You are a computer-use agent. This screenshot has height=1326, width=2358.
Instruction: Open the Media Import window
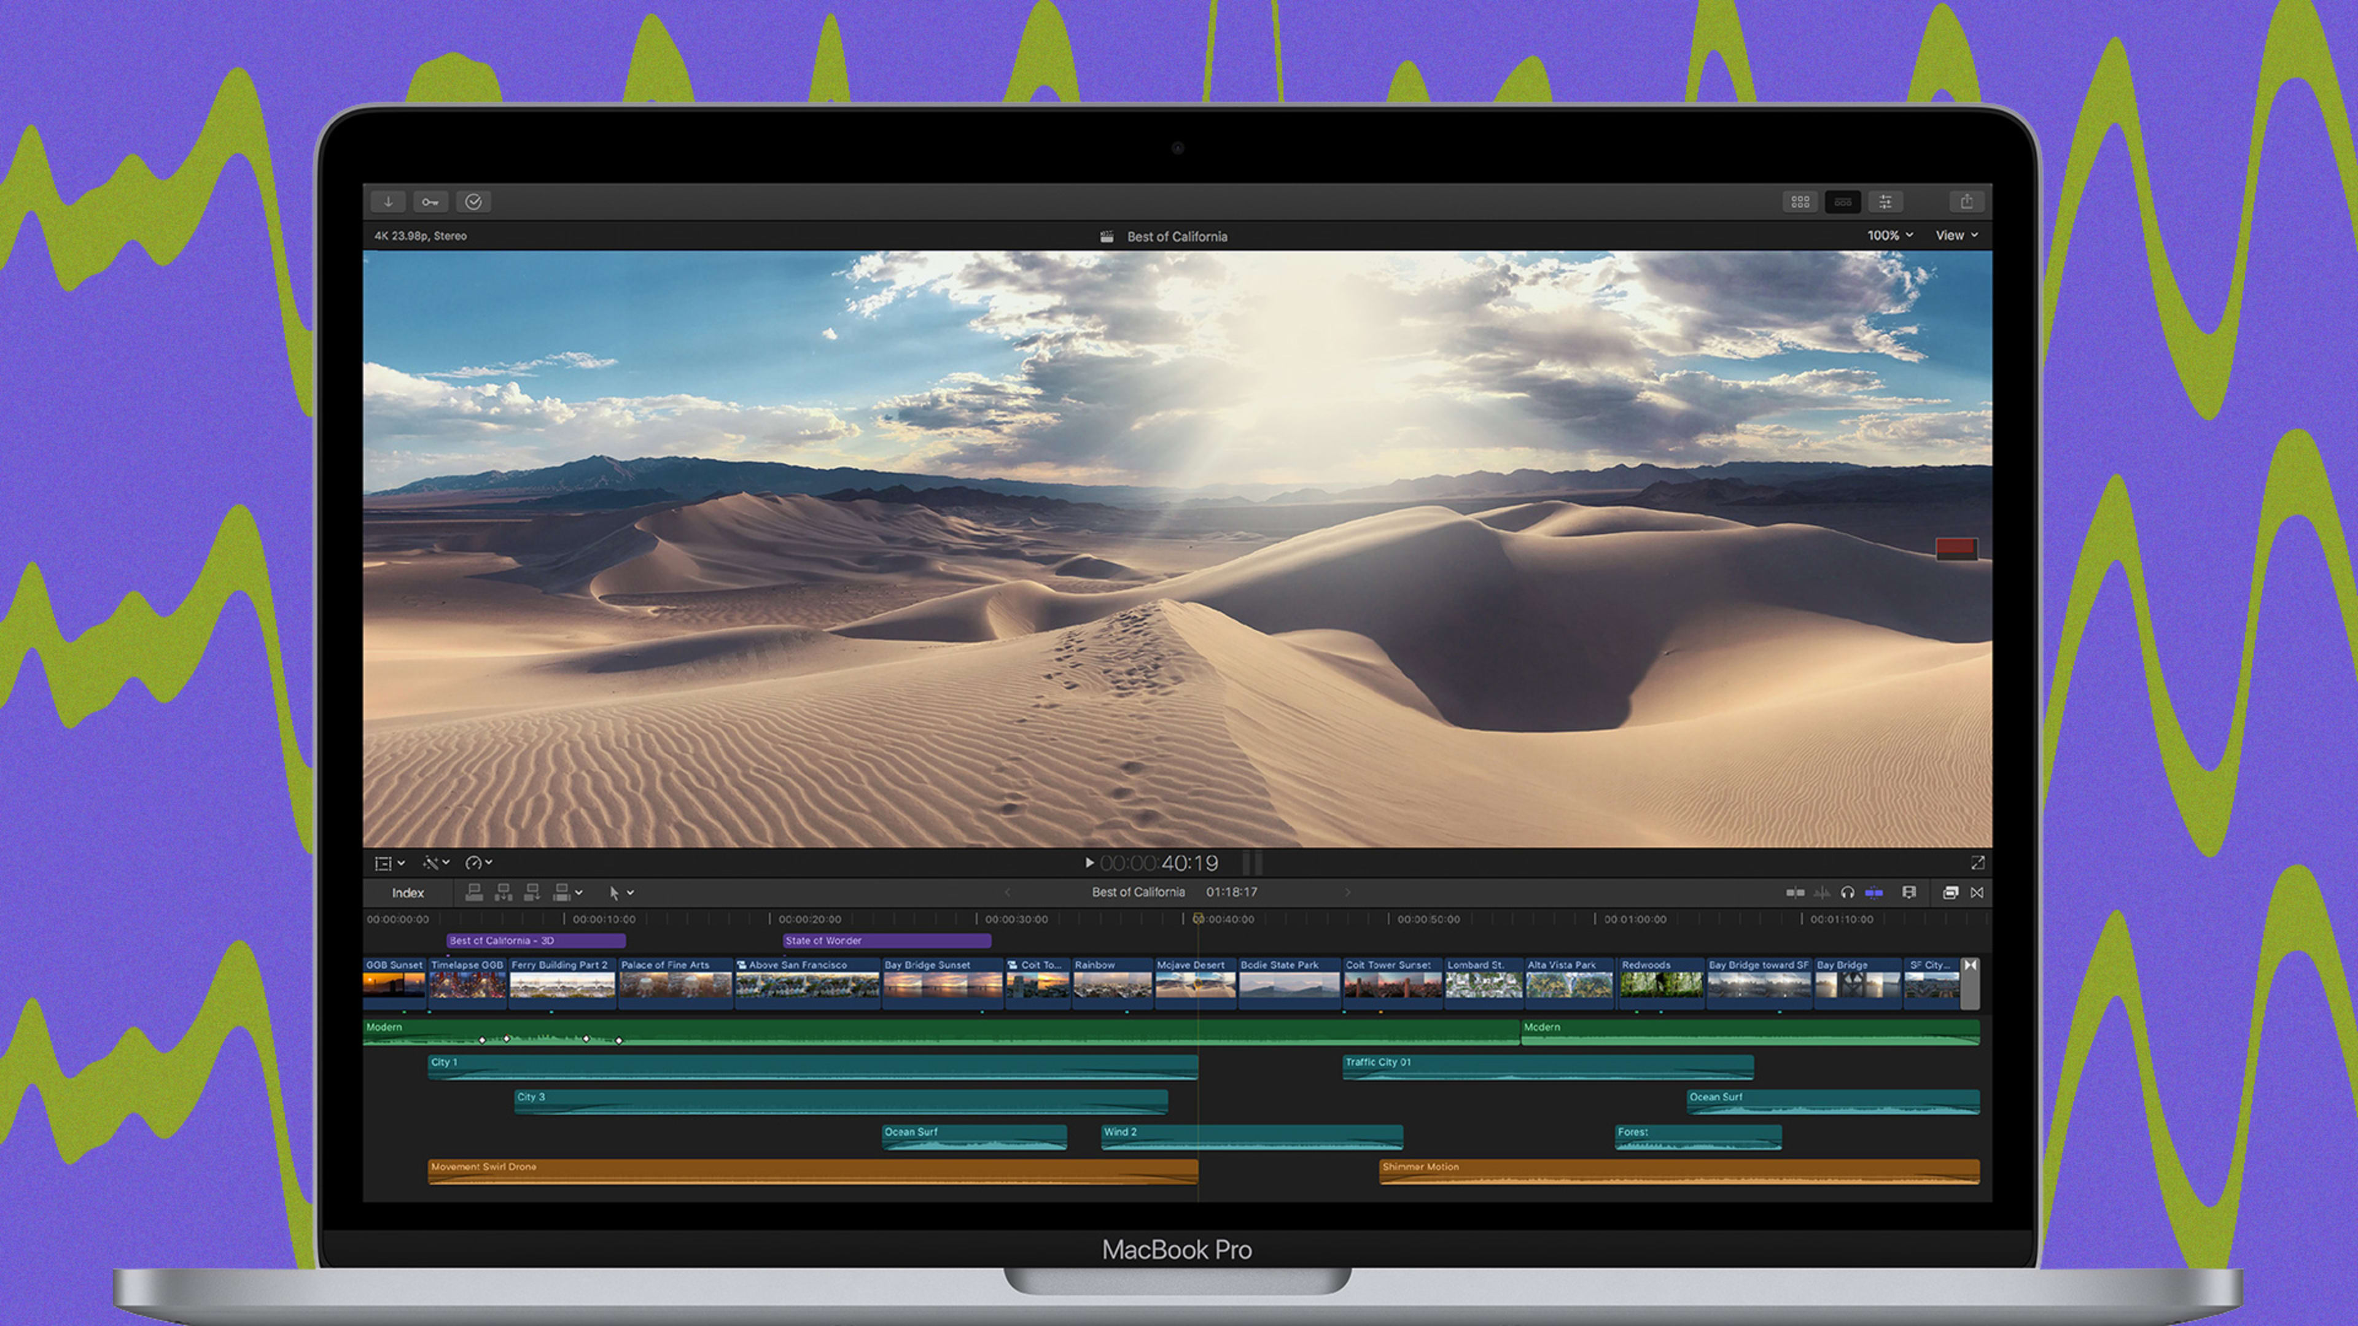[x=388, y=202]
